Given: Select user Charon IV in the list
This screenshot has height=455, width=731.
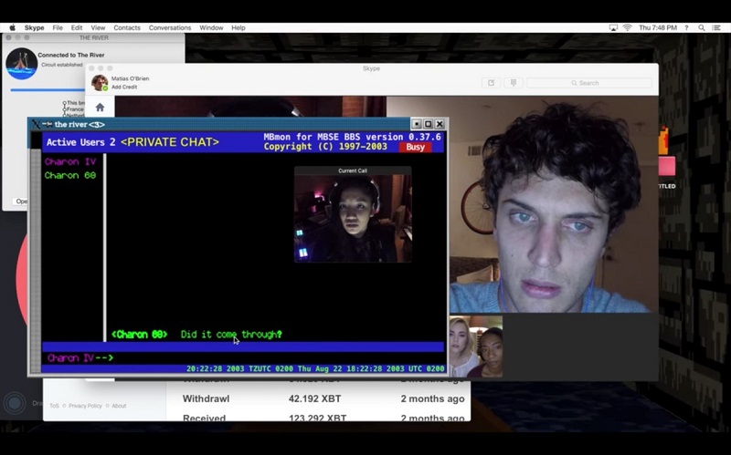Looking at the screenshot, I should click(x=70, y=162).
